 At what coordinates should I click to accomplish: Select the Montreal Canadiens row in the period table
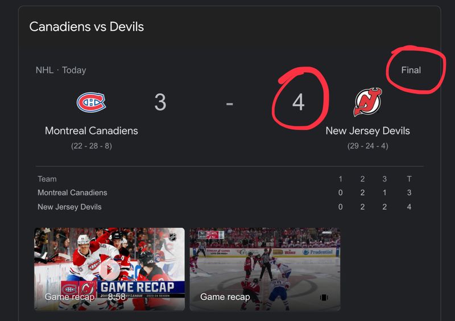72,193
